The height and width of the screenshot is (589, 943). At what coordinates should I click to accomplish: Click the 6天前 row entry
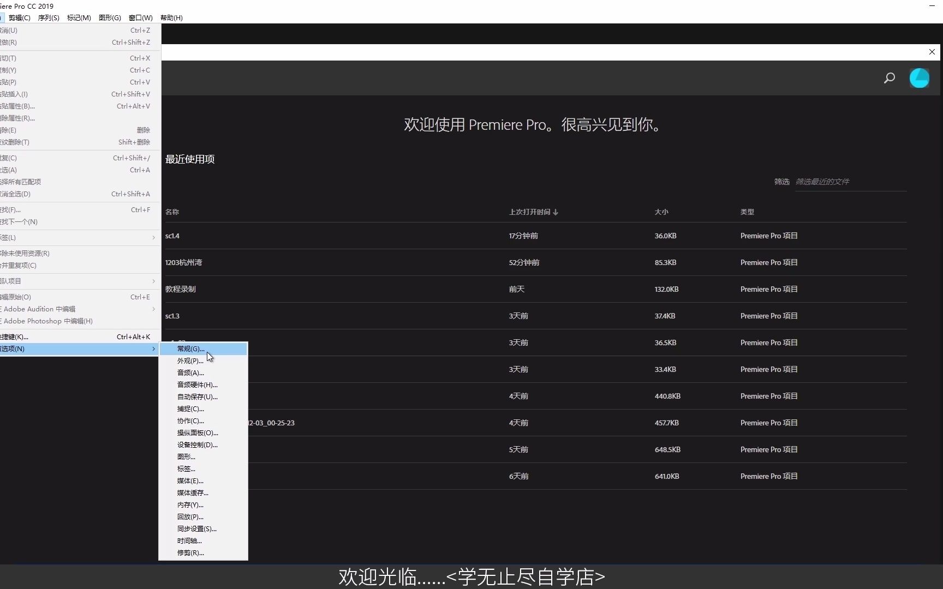click(518, 476)
